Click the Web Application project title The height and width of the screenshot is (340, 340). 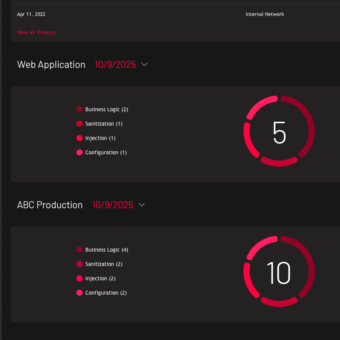pos(51,65)
